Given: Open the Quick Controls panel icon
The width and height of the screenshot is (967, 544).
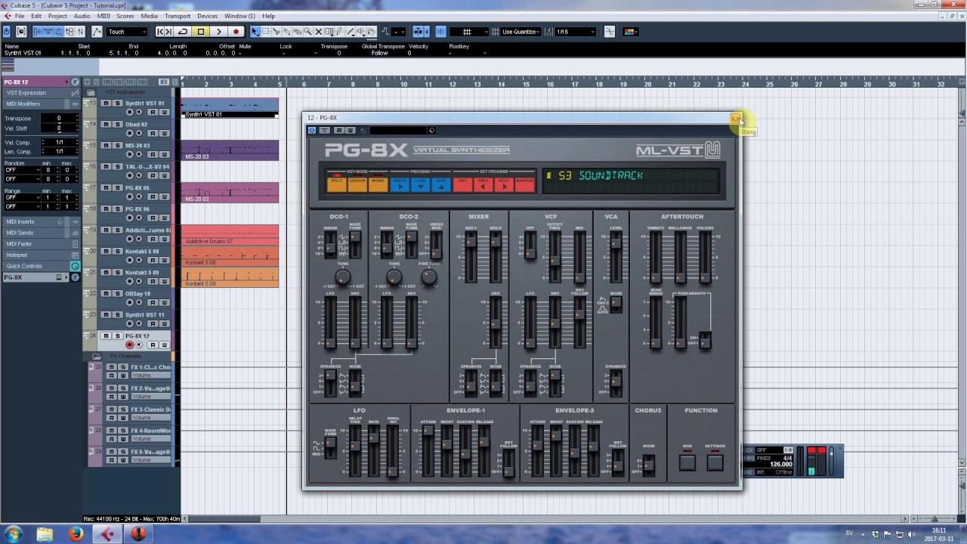Looking at the screenshot, I should coord(75,266).
